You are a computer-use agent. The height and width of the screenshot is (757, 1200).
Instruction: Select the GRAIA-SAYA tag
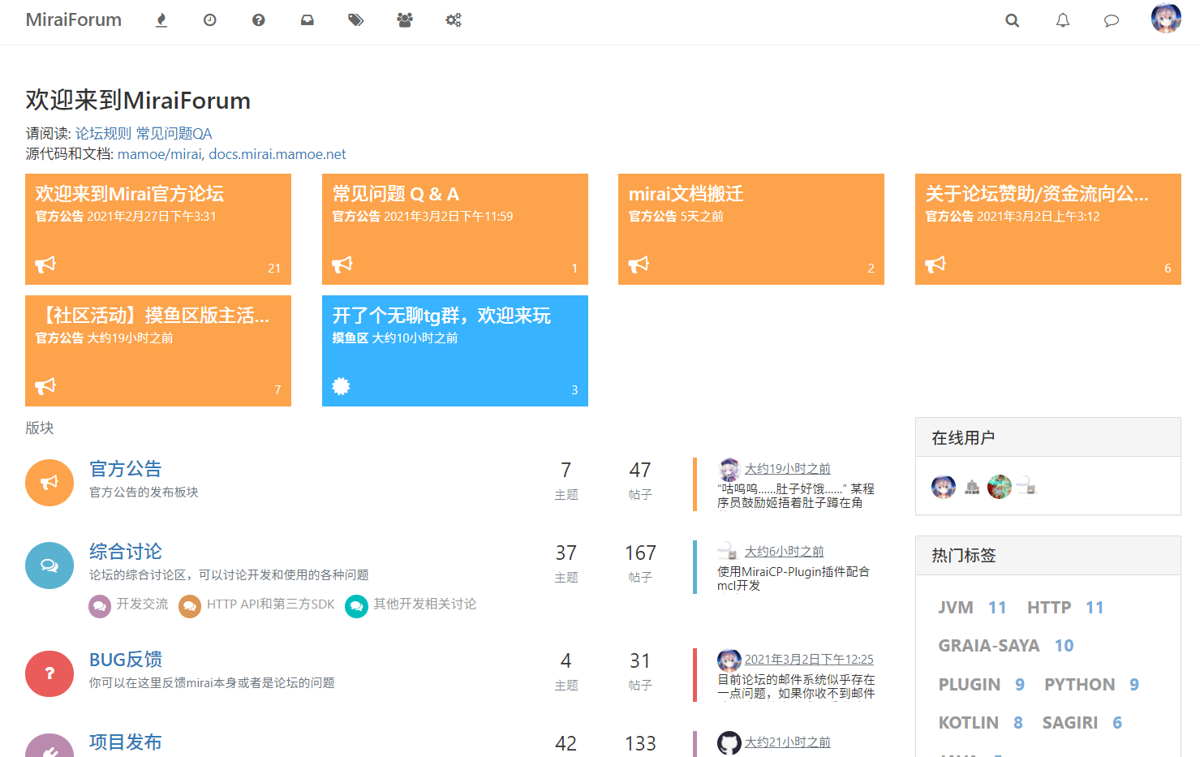[988, 646]
